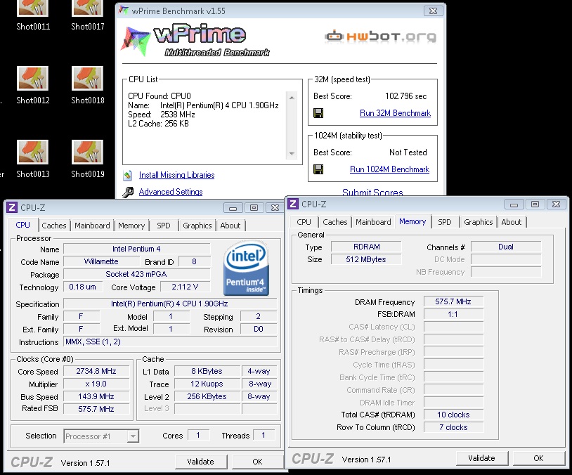Run the 1024M Benchmark

pyautogui.click(x=389, y=169)
